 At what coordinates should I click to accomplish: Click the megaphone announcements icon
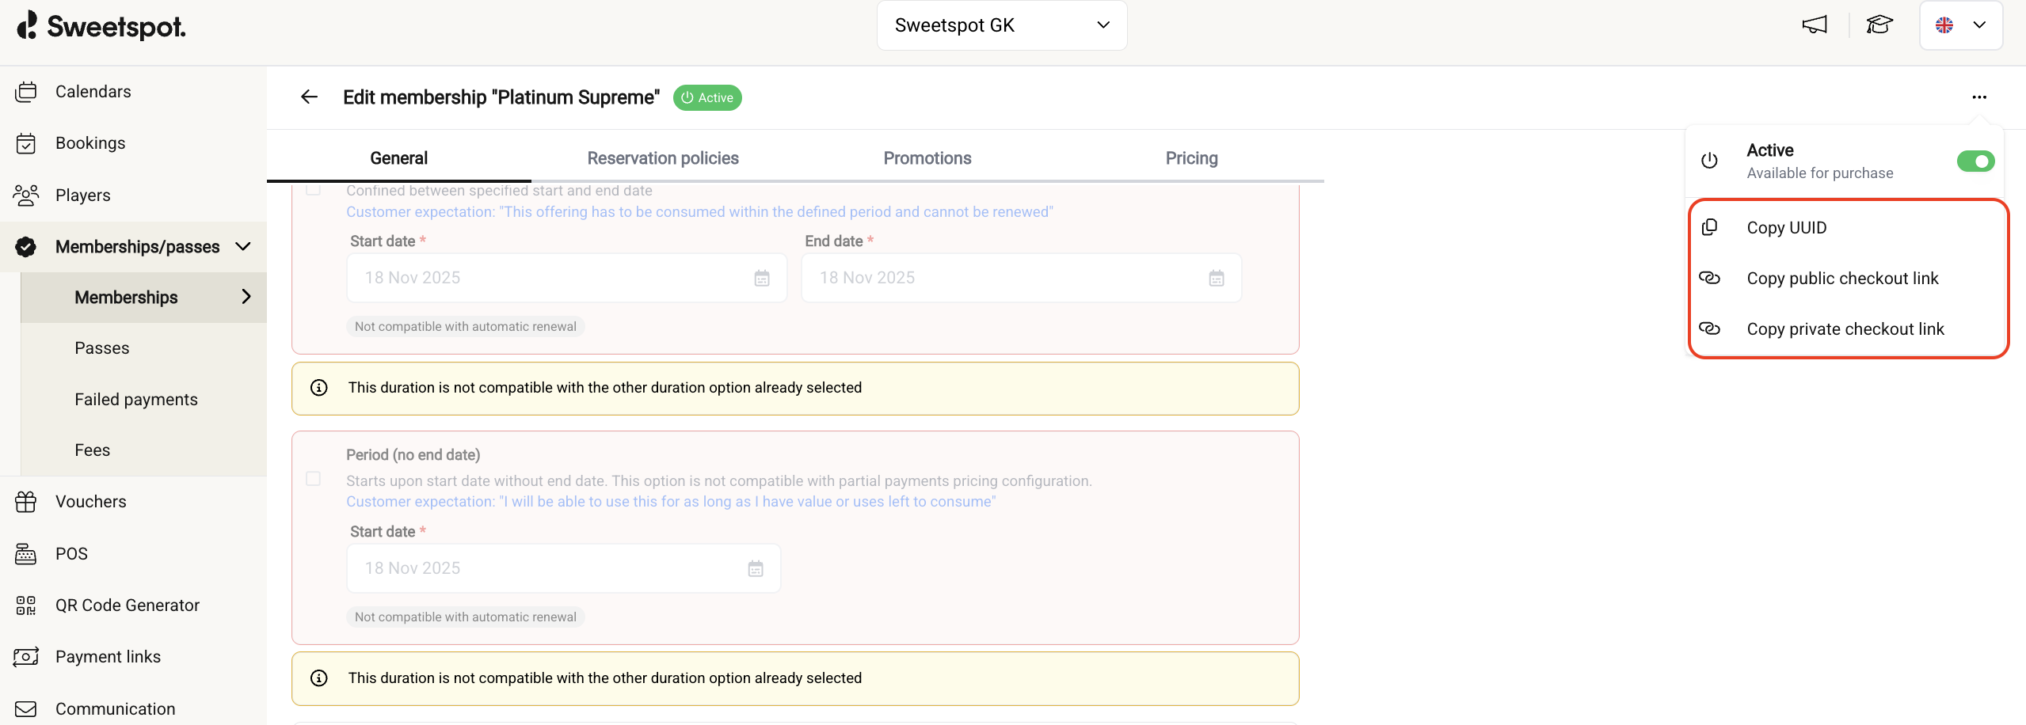(x=1814, y=25)
